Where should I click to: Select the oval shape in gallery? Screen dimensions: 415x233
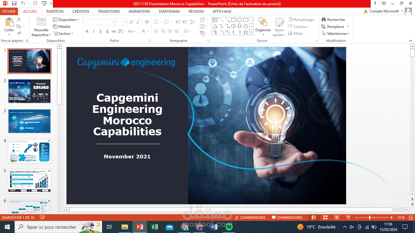click(239, 20)
